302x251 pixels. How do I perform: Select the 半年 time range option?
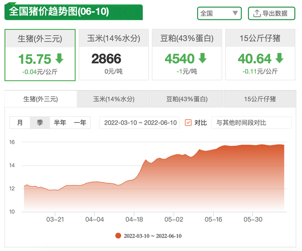[x=60, y=122]
